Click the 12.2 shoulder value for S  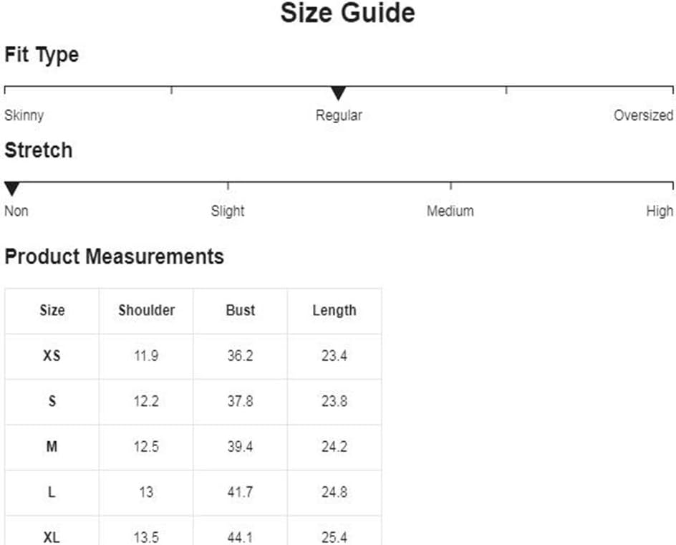click(146, 402)
